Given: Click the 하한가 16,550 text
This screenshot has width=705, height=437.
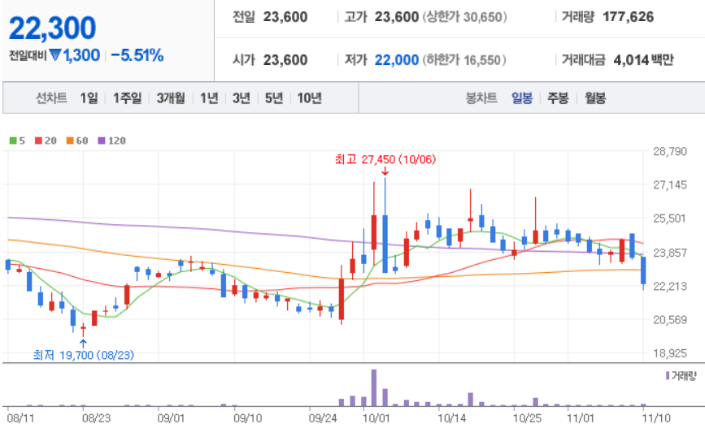Looking at the screenshot, I should click(x=464, y=60).
